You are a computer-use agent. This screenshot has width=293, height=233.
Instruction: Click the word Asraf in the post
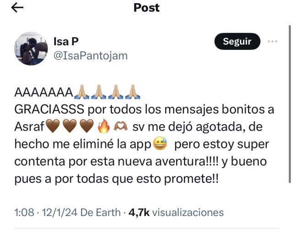click(29, 126)
